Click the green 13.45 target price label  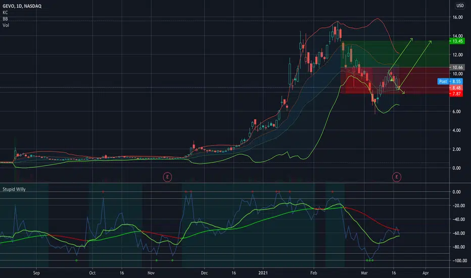click(457, 41)
